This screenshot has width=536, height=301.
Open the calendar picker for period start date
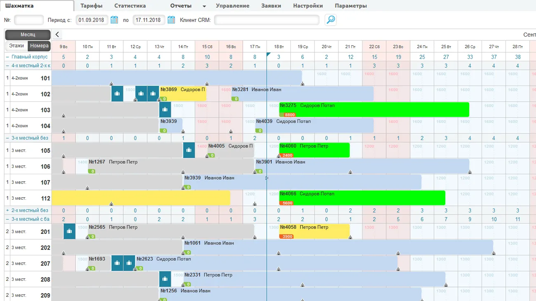pyautogui.click(x=114, y=20)
